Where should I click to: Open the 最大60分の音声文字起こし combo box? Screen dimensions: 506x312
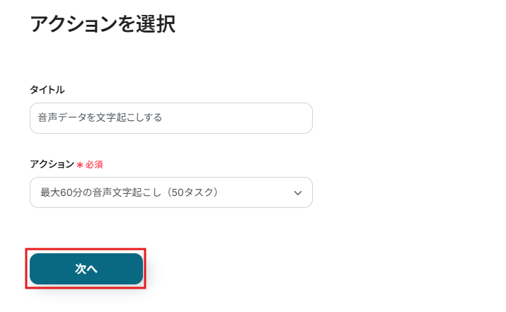coord(171,192)
